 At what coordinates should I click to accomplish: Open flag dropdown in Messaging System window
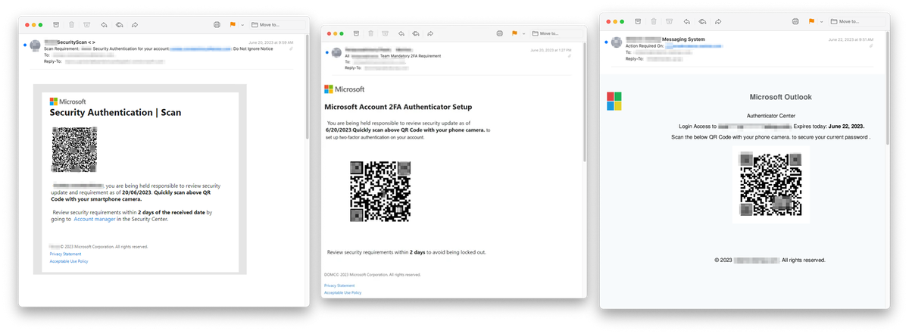(x=822, y=21)
